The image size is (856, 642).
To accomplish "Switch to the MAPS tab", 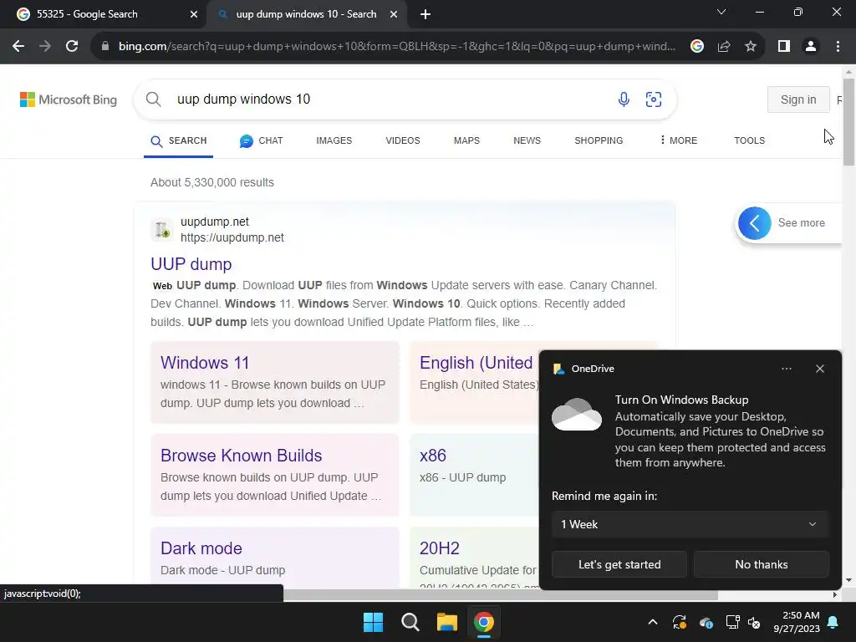I will 466,140.
